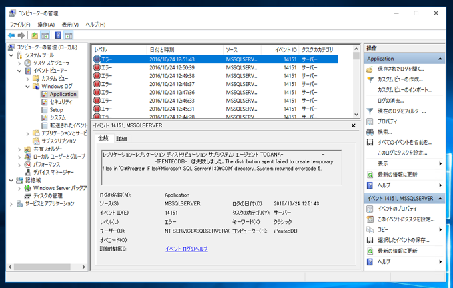453x288 pixels.
Task: Select the Application log in tree
Action: pyautogui.click(x=63, y=94)
